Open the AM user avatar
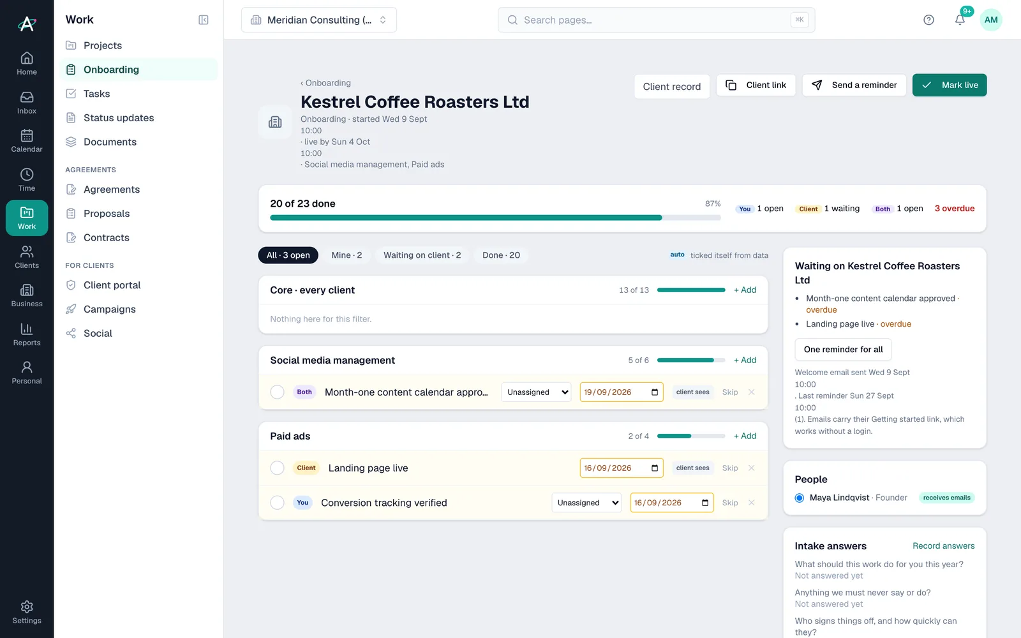The image size is (1021, 638). 991,20
